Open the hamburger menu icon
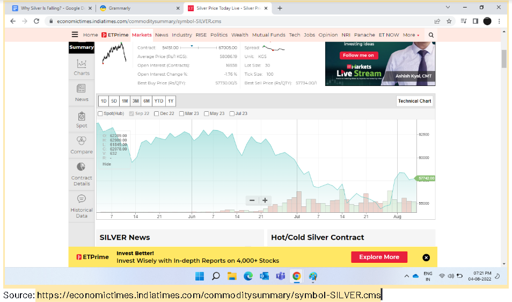The width and height of the screenshot is (512, 302). (75, 35)
